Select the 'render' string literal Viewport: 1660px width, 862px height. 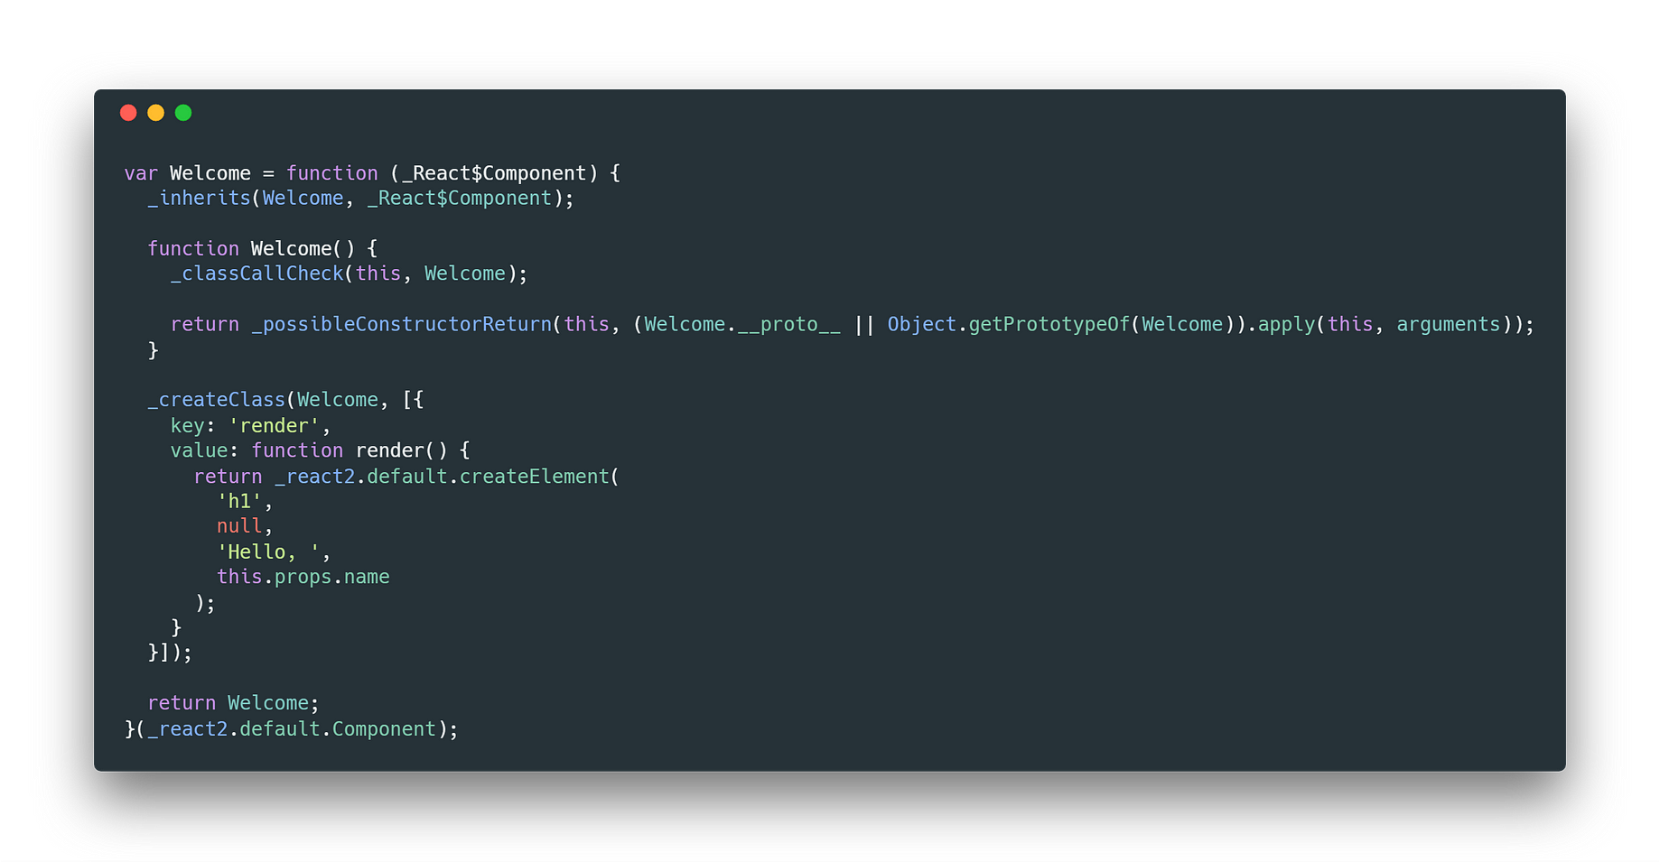coord(274,425)
